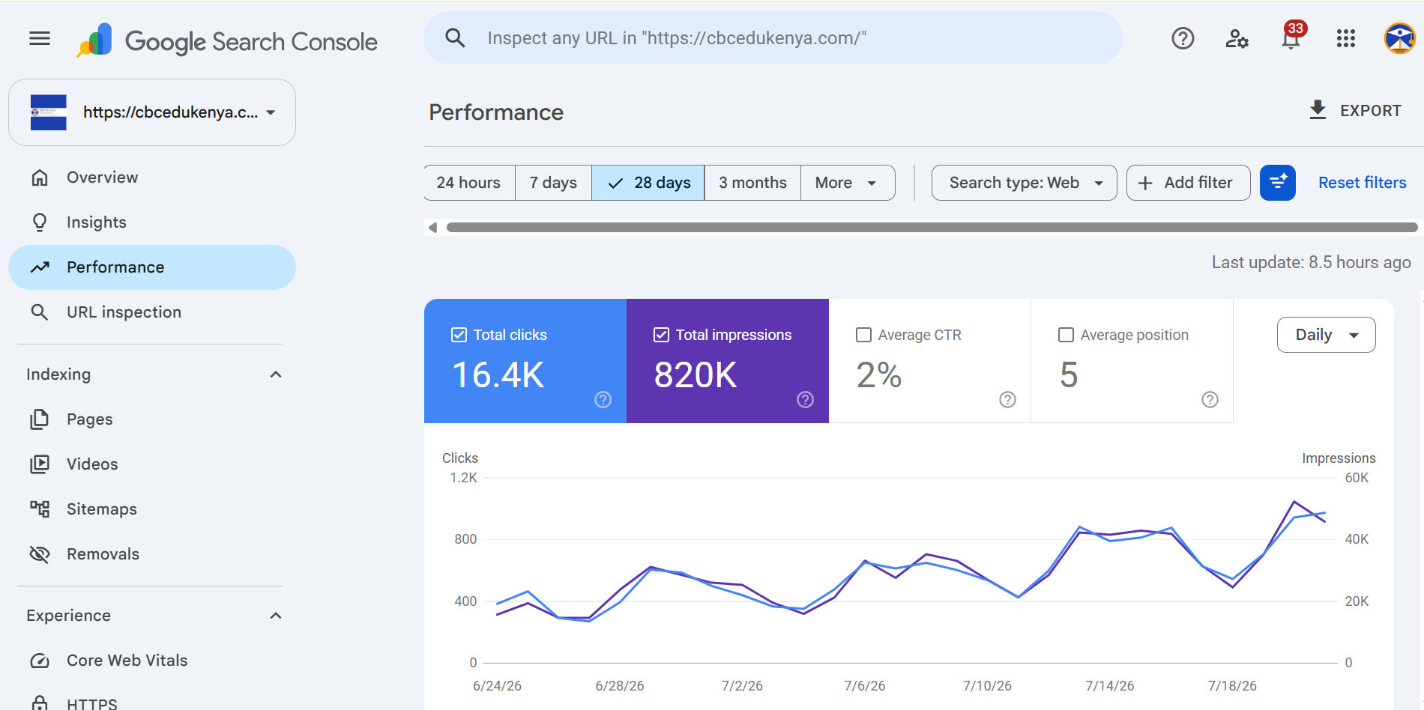This screenshot has height=710, width=1424.
Task: Click the EXPORT button
Action: (x=1355, y=110)
